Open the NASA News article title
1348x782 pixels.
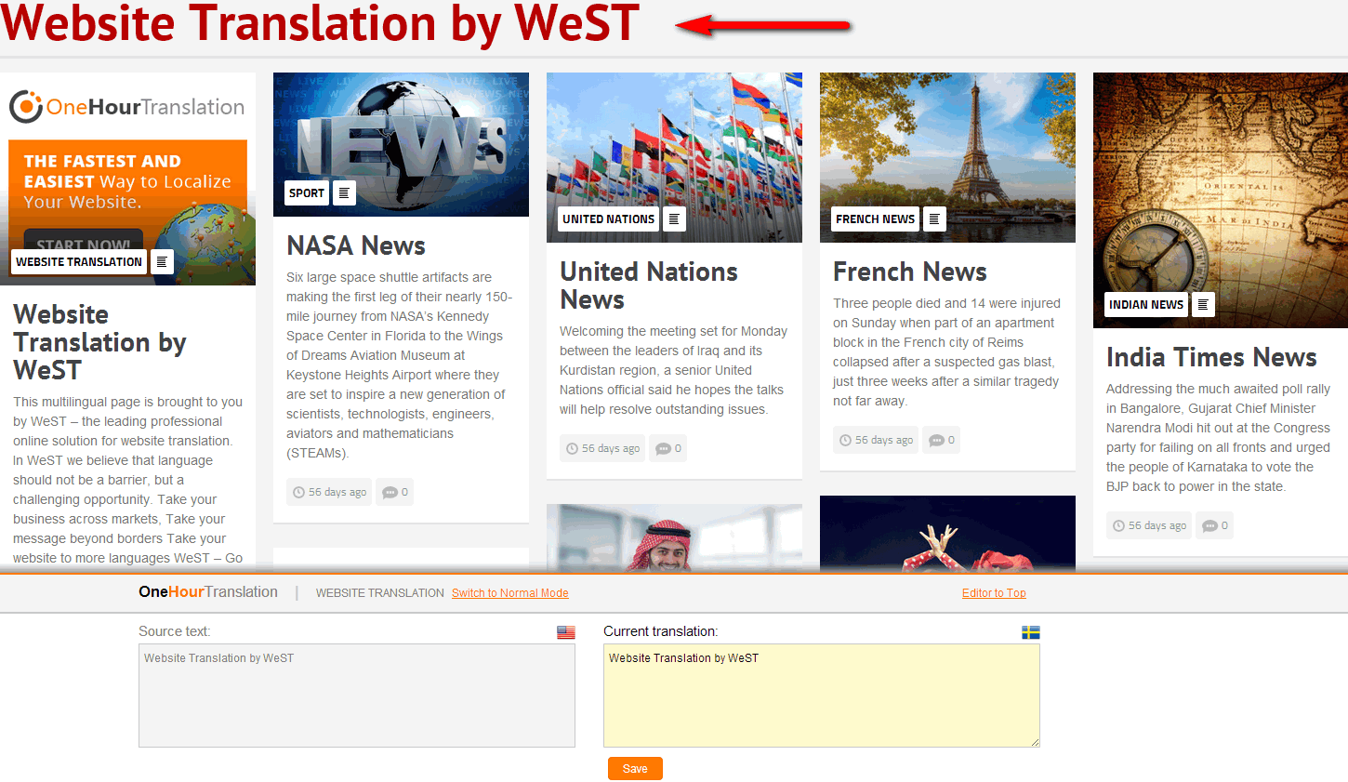point(356,245)
